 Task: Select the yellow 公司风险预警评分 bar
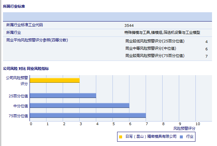click(55, 80)
